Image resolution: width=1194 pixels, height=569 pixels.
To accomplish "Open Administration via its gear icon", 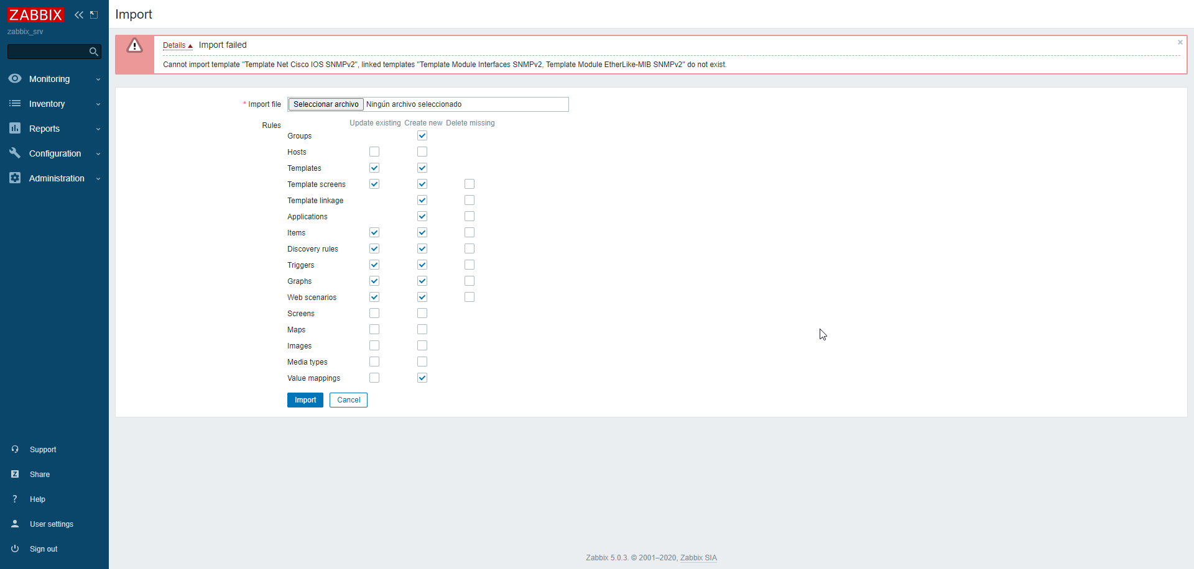I will pos(15,178).
